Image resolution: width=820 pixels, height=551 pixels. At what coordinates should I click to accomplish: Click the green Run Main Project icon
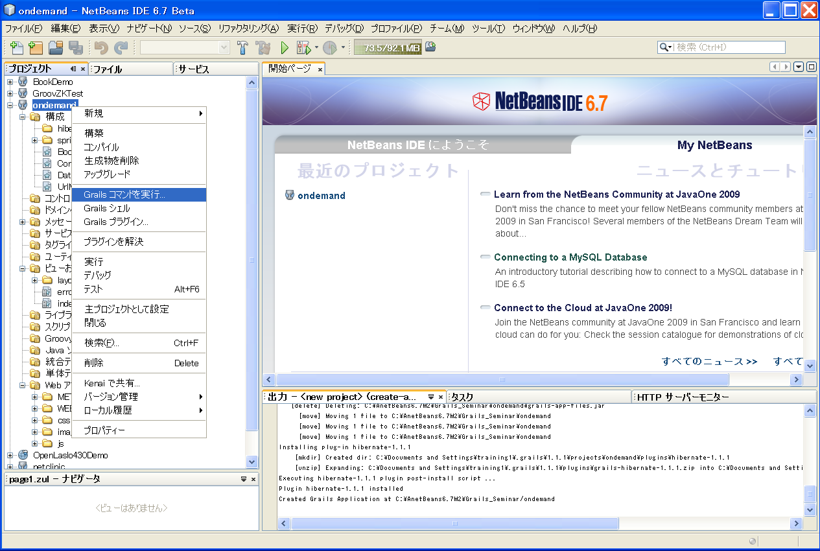(284, 47)
